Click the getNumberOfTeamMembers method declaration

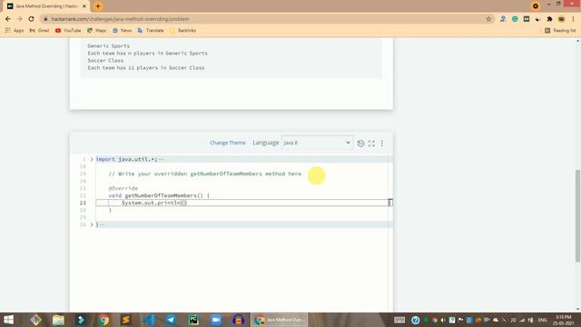[x=159, y=195]
